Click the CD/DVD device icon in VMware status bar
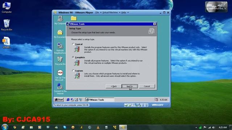 click(x=129, y=105)
